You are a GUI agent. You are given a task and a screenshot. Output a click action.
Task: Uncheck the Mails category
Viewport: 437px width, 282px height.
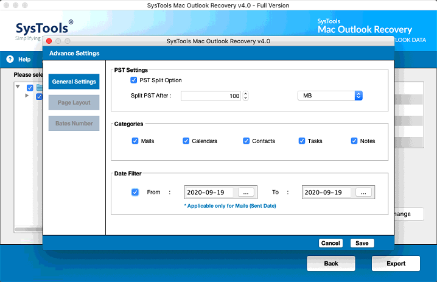(135, 141)
